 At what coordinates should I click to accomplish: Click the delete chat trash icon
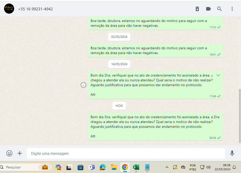pos(197,9)
